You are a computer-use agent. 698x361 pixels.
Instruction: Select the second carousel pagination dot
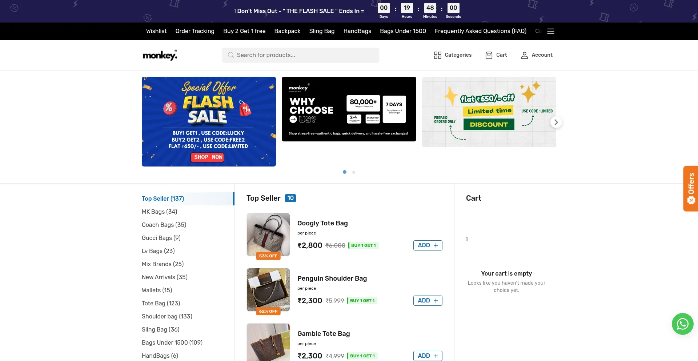(x=354, y=172)
